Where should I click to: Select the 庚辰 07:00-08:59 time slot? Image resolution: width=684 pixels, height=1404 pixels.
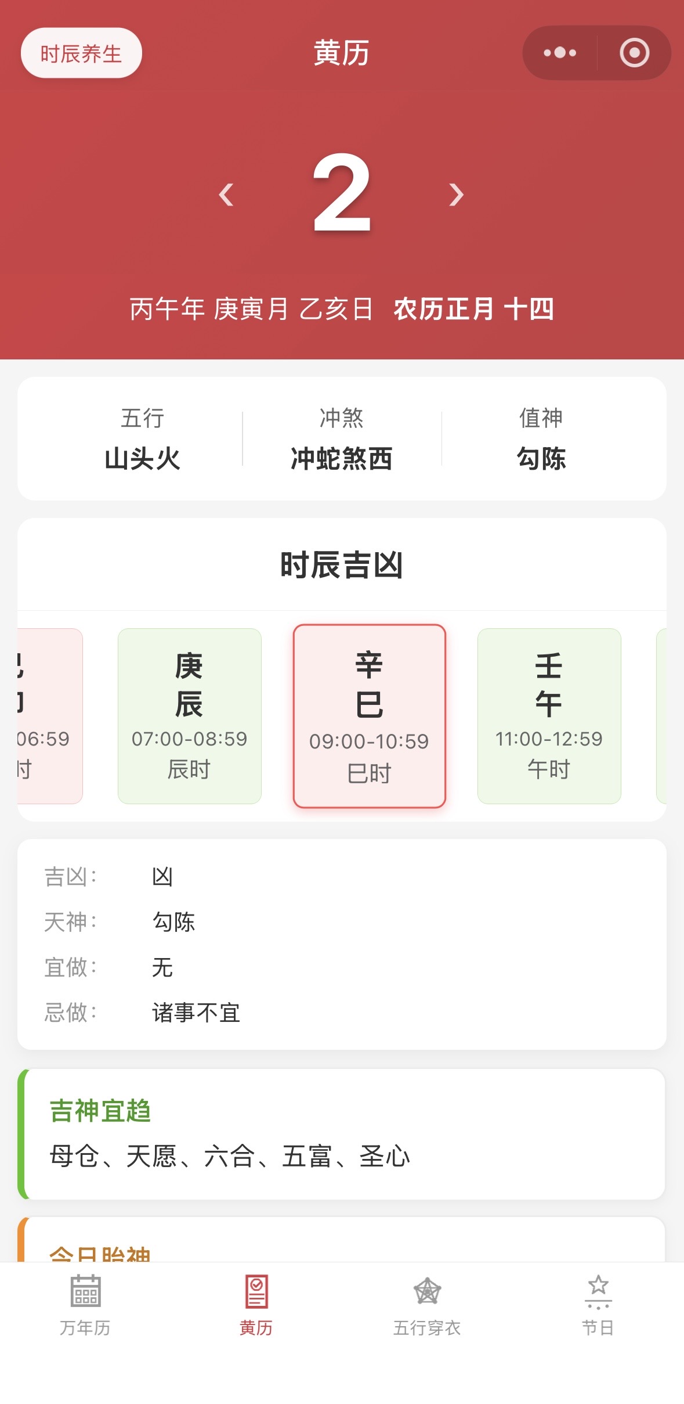point(190,716)
